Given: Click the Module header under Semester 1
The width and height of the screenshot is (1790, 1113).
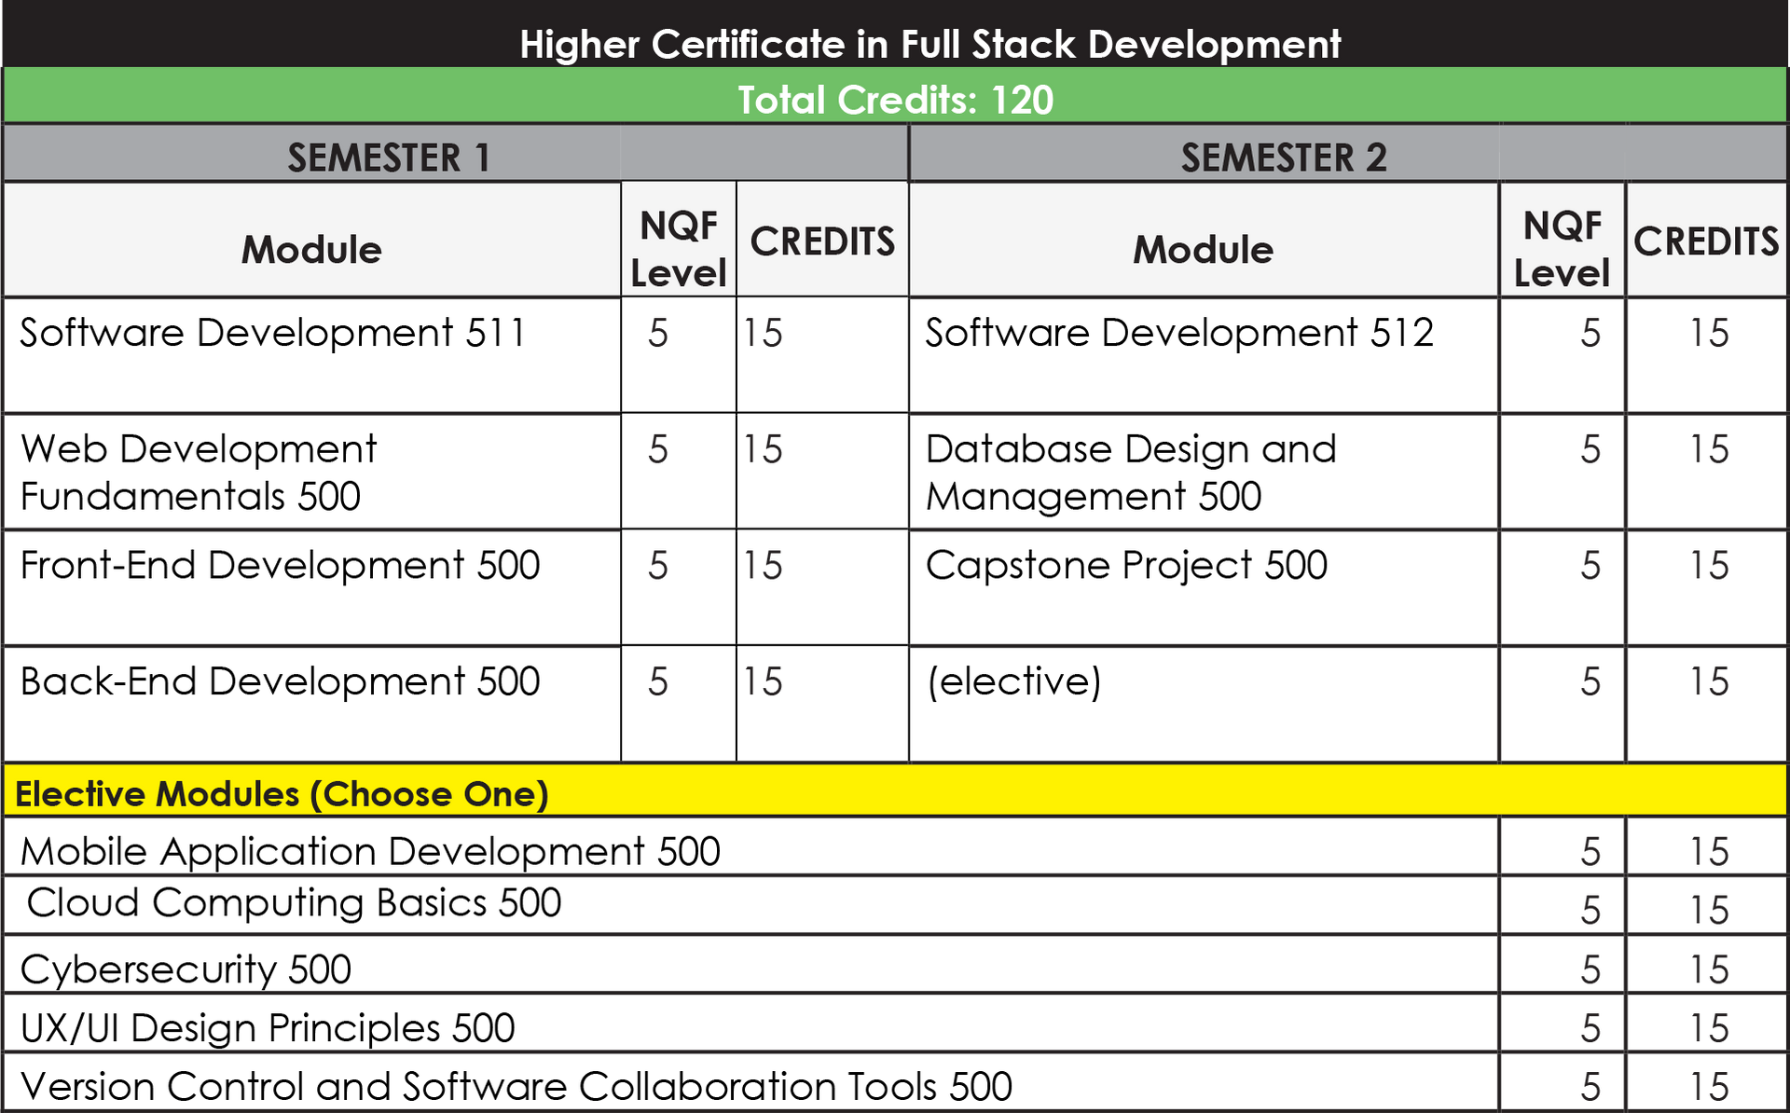Looking at the screenshot, I should click(x=311, y=249).
